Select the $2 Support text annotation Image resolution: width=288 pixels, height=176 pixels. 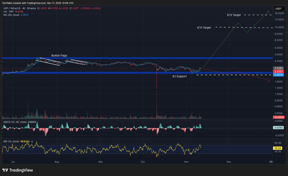(179, 76)
